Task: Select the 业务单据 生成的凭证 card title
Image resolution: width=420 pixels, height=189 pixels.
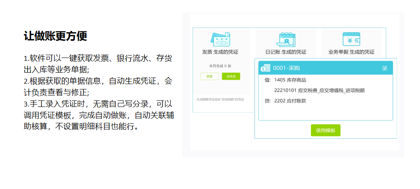Action: point(351,52)
